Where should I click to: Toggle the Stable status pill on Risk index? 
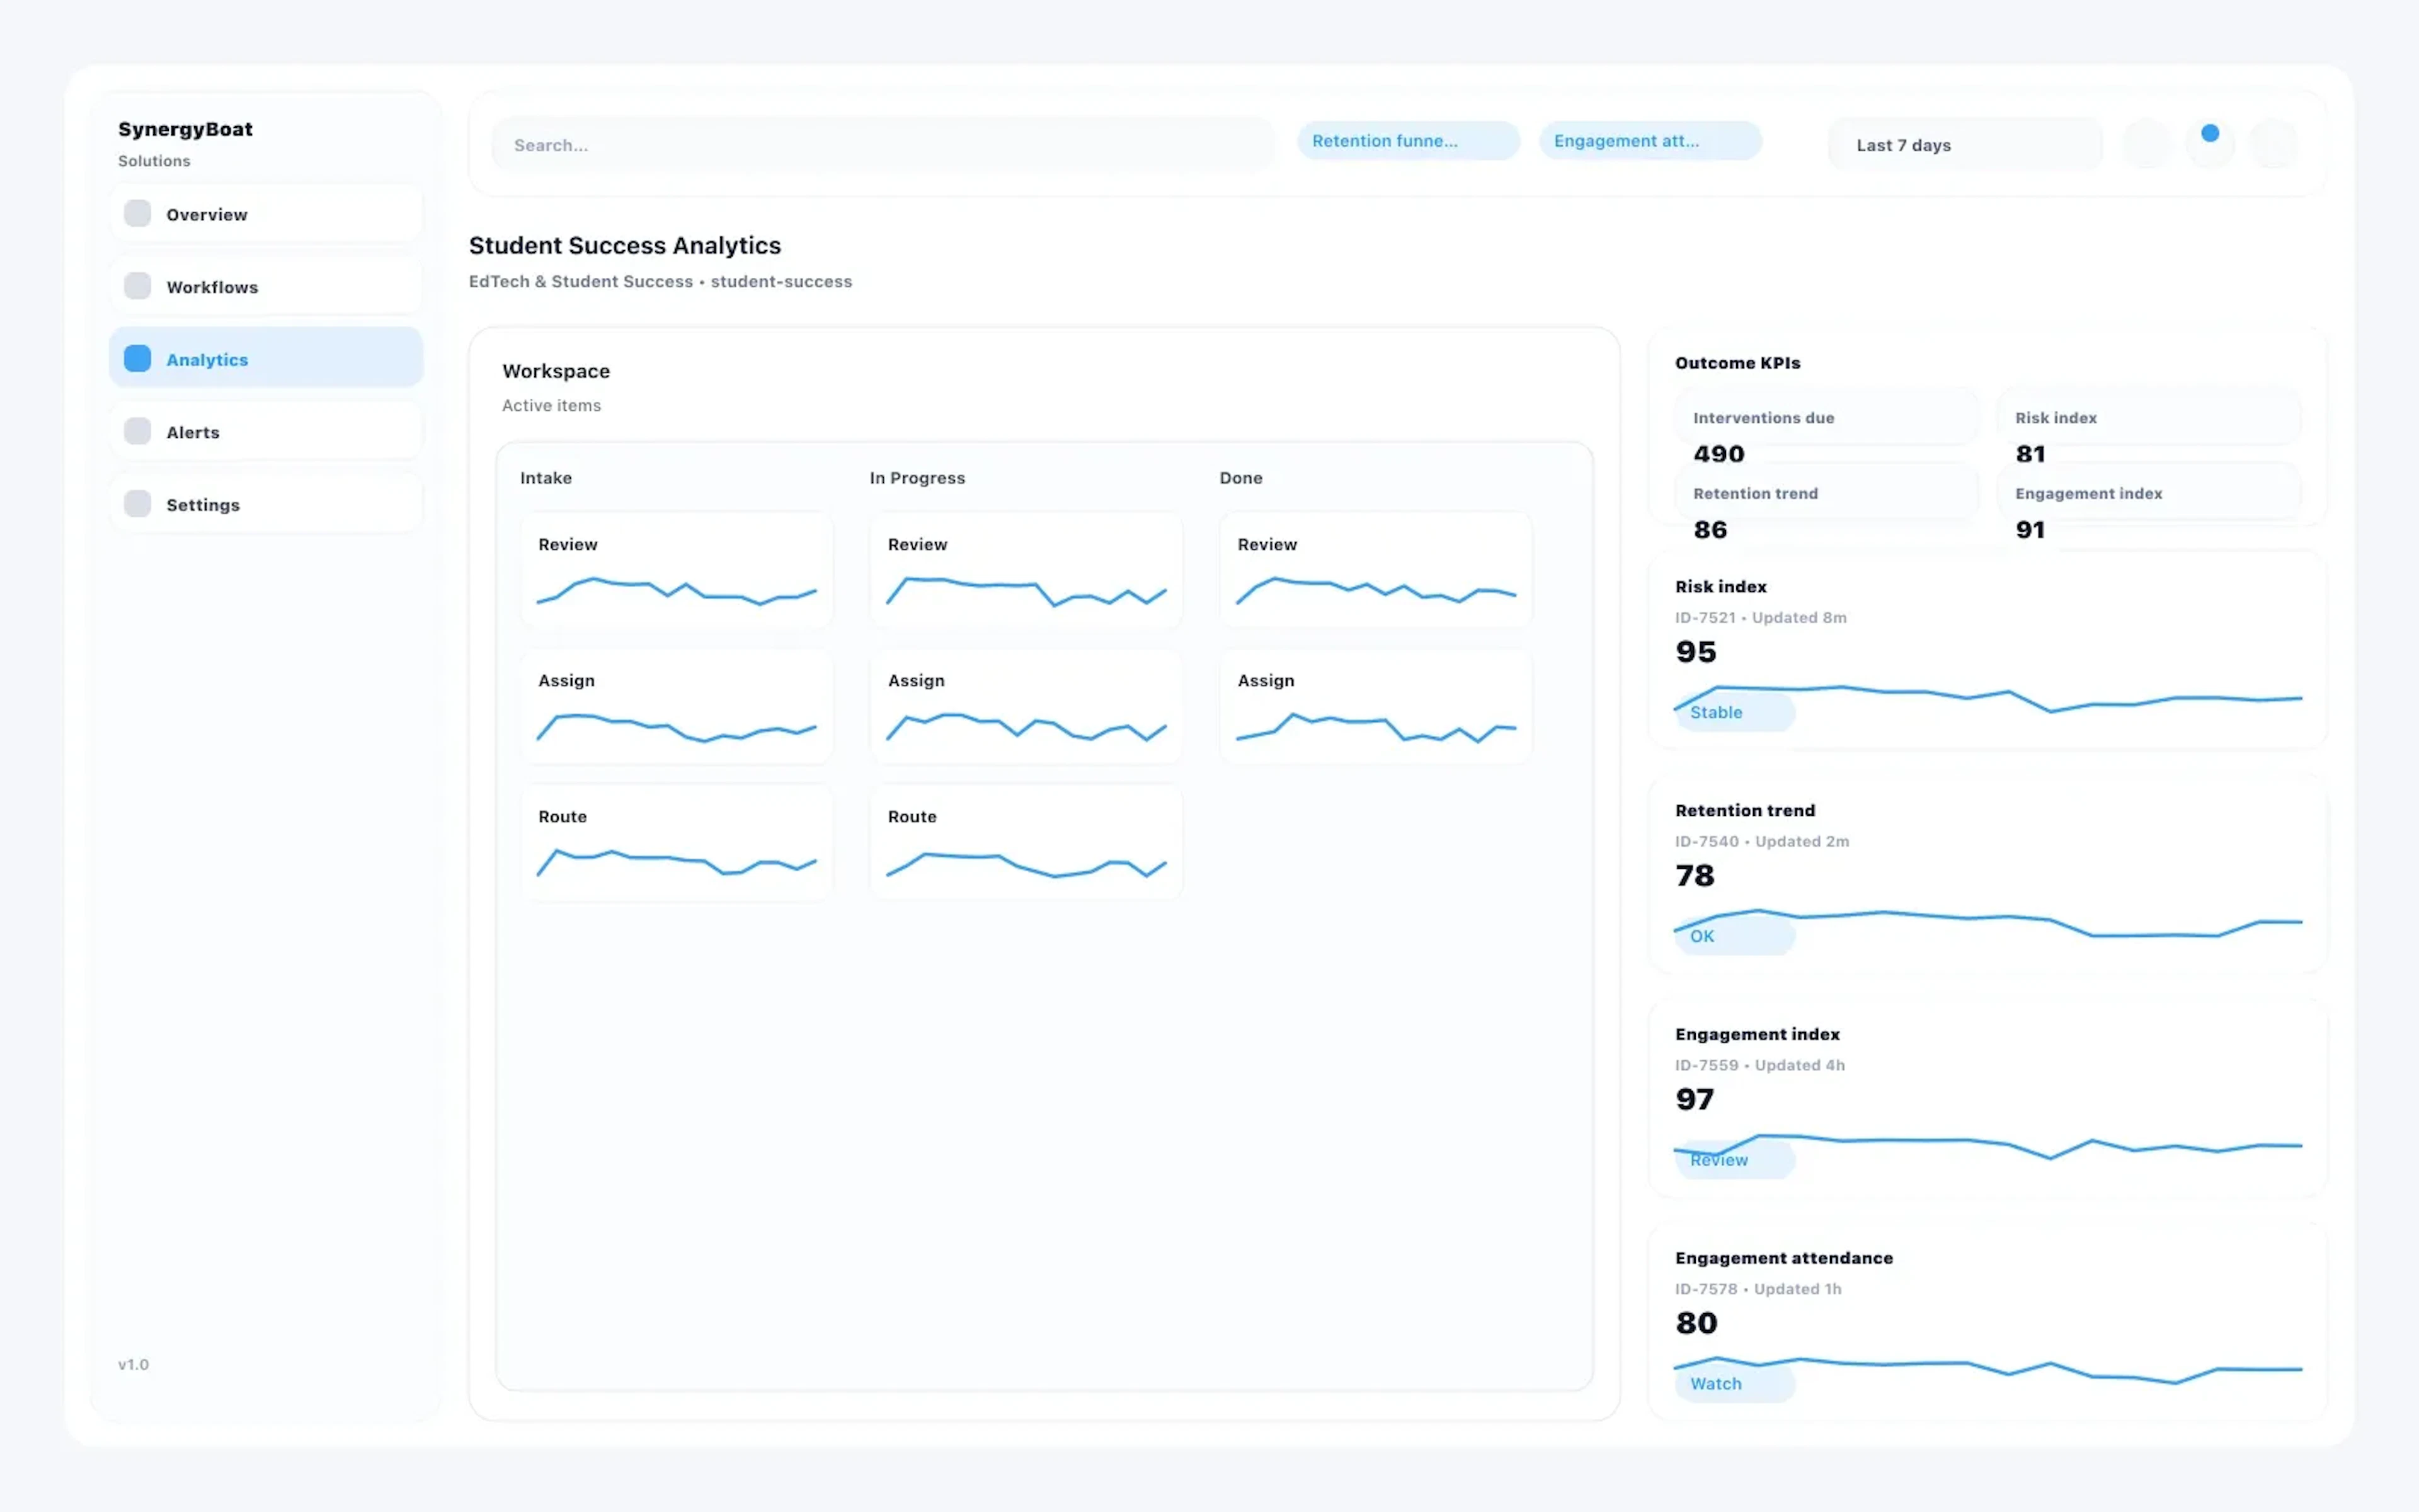(x=1733, y=712)
